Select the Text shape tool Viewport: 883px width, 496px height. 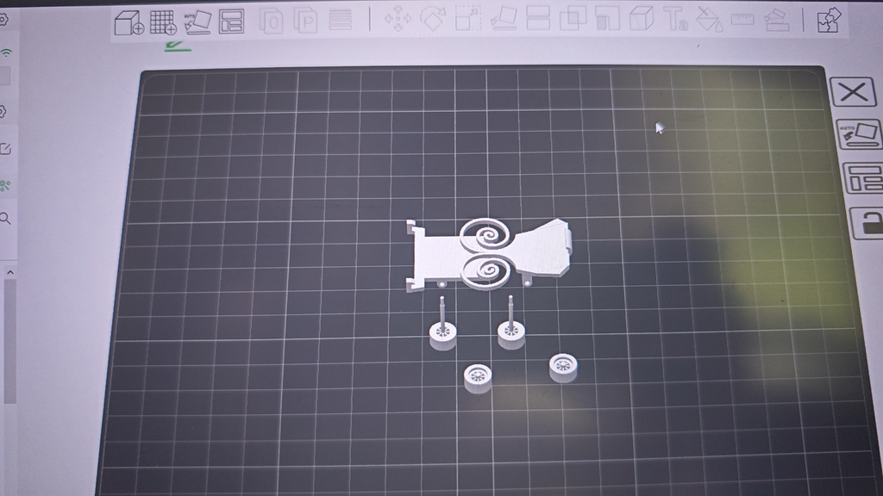(x=675, y=19)
